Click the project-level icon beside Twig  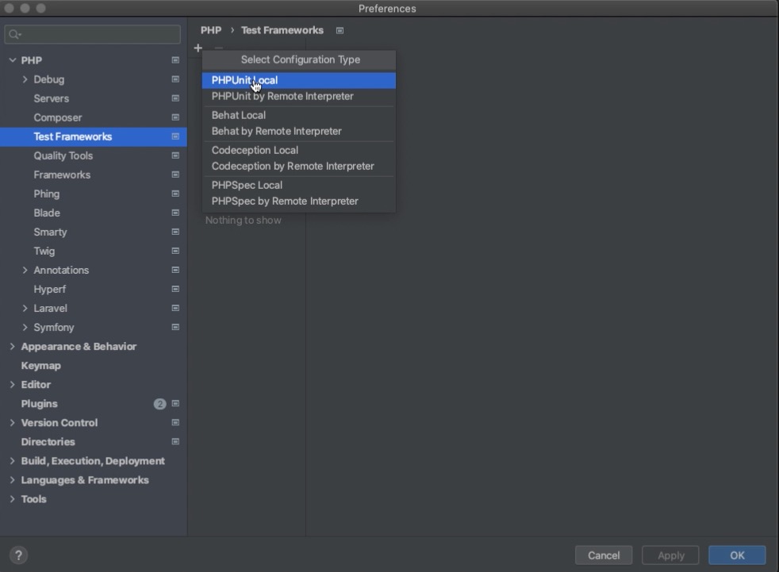[x=175, y=251]
